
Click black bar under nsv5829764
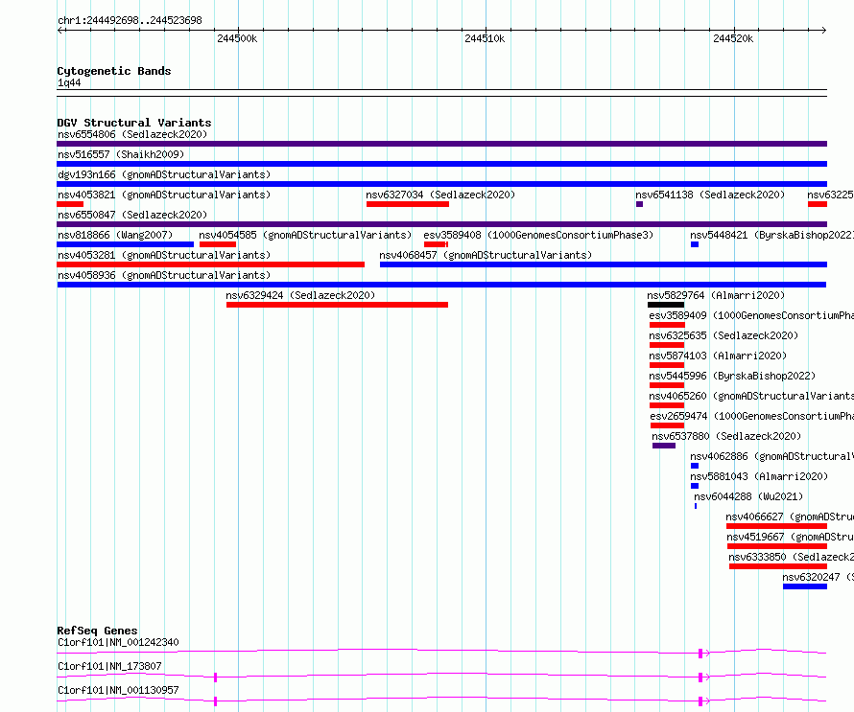coord(666,305)
